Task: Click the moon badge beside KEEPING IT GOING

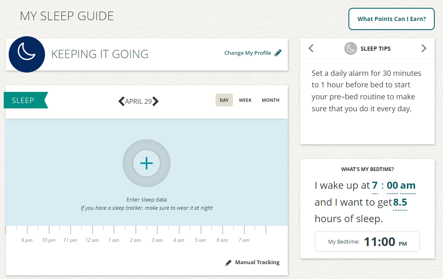Action: 26,54
